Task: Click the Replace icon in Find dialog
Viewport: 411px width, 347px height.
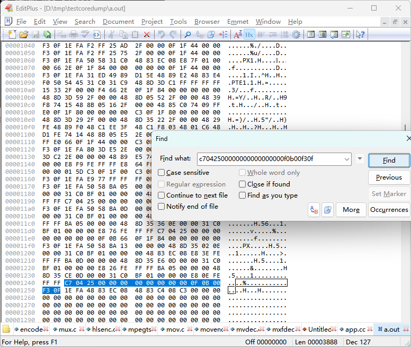Action: (x=314, y=210)
